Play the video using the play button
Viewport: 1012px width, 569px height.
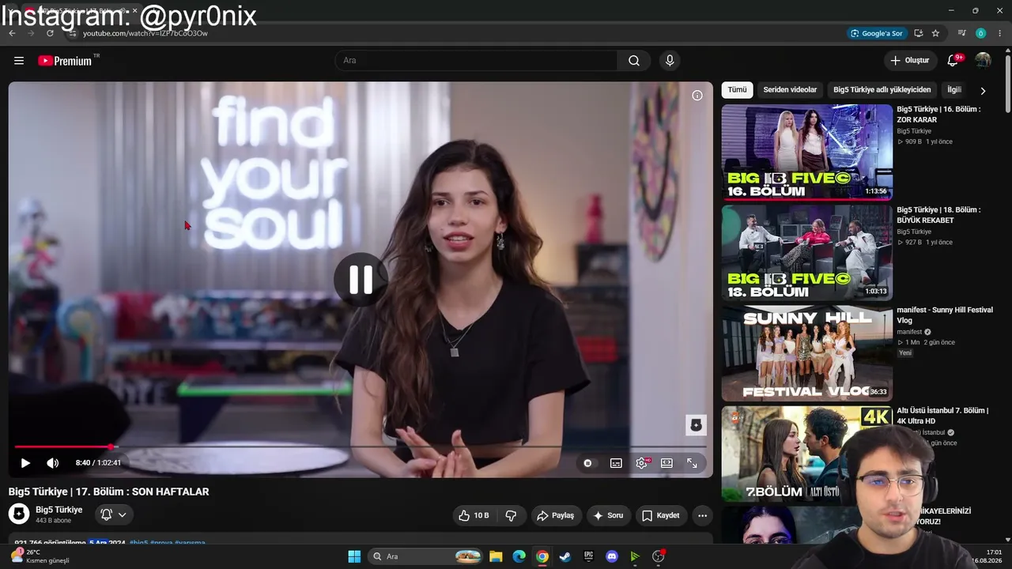pyautogui.click(x=25, y=463)
